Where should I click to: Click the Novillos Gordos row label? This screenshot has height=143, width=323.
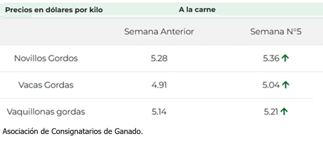pyautogui.click(x=46, y=58)
